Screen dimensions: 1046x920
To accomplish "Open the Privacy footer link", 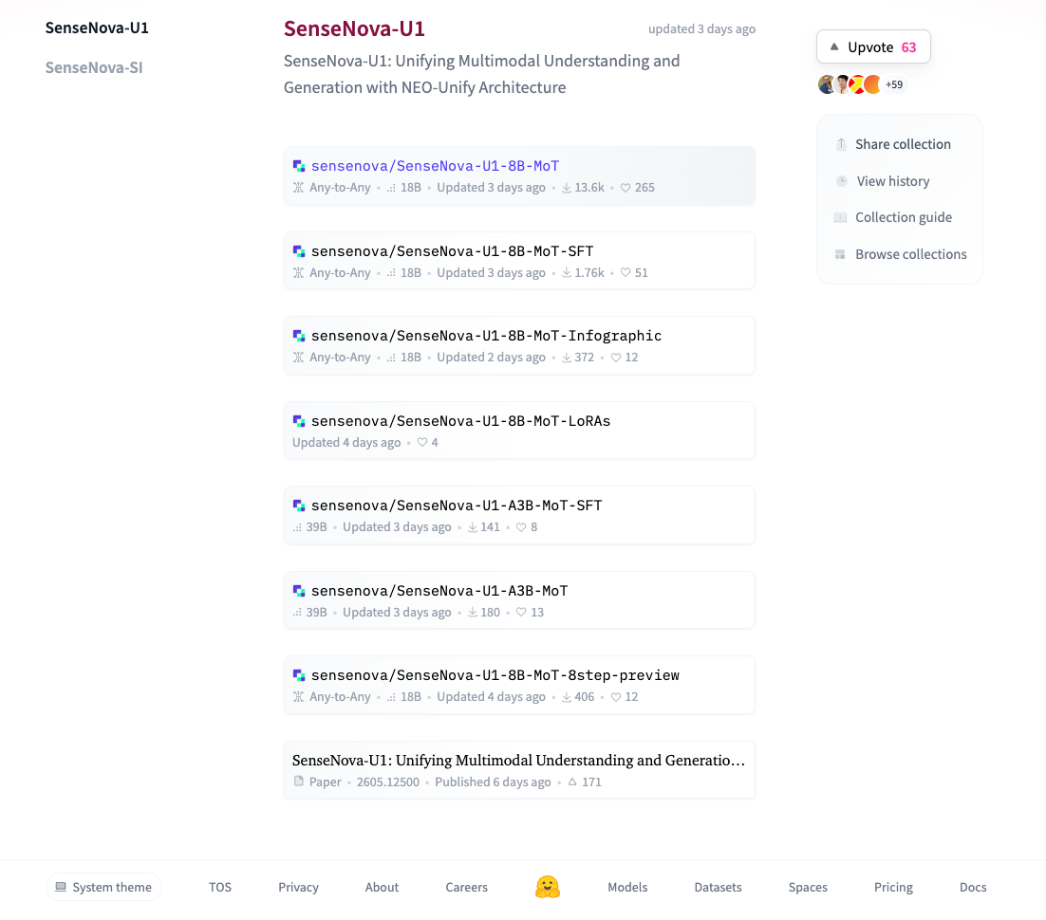I will click(298, 888).
